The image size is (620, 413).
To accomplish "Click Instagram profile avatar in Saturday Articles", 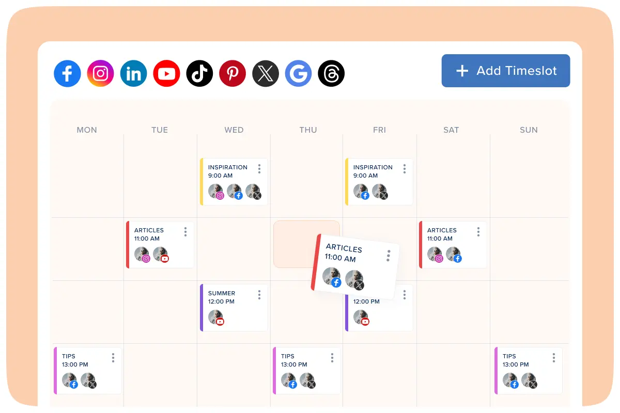I will pos(435,255).
